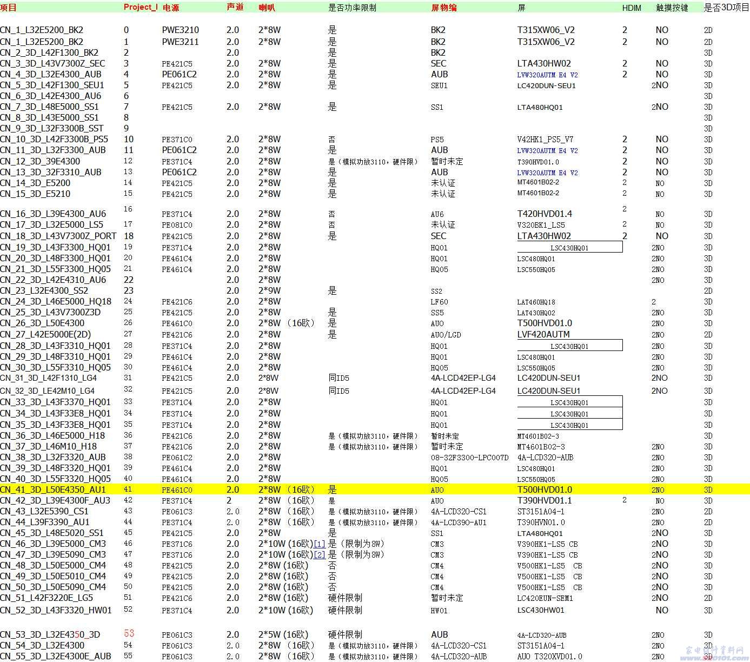Viewport: 750px width, 662px height.
Task: Select the PE081C0 power supply cell
Action: point(177,225)
